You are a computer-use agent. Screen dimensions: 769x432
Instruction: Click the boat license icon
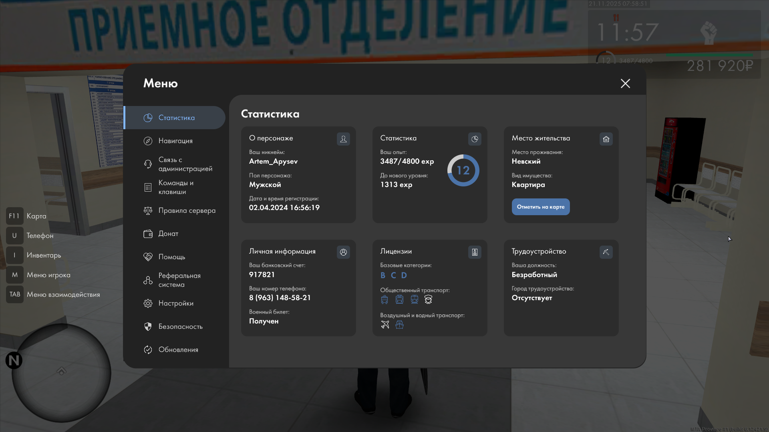point(399,324)
